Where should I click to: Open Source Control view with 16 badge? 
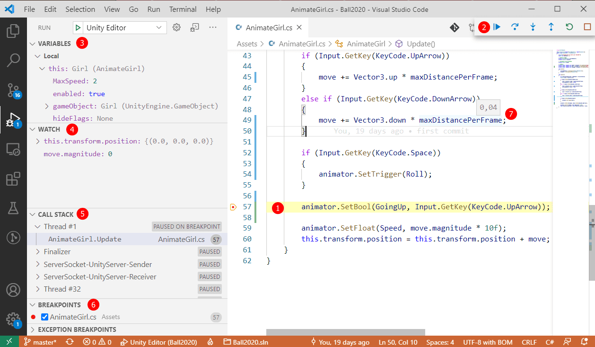click(13, 89)
